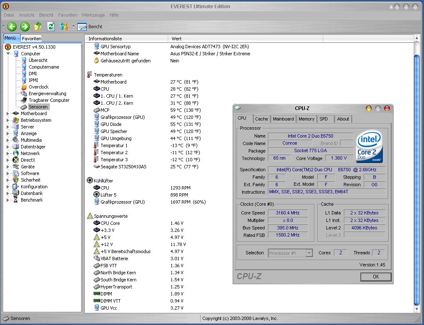424x325 pixels.
Task: Switch to the Cache tab in CPU-Z
Action: tap(262, 119)
